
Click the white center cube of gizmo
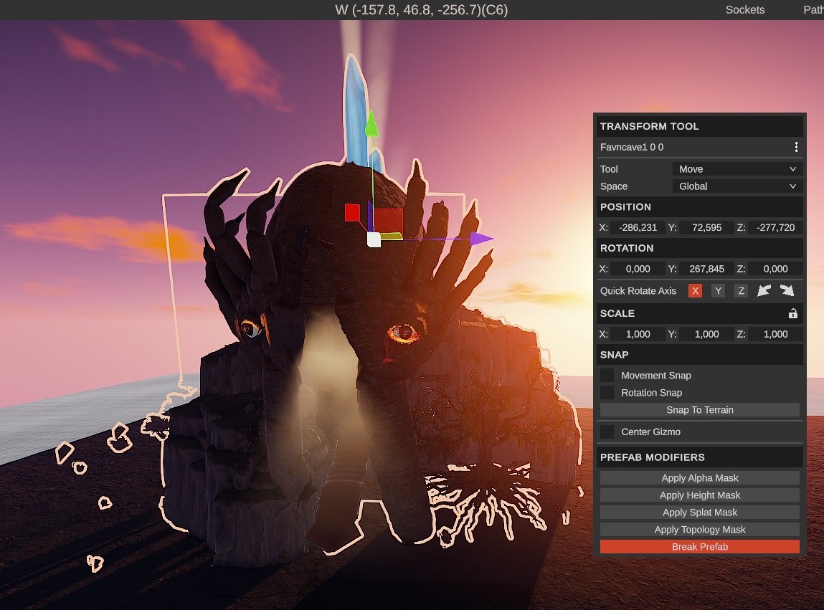pyautogui.click(x=374, y=239)
